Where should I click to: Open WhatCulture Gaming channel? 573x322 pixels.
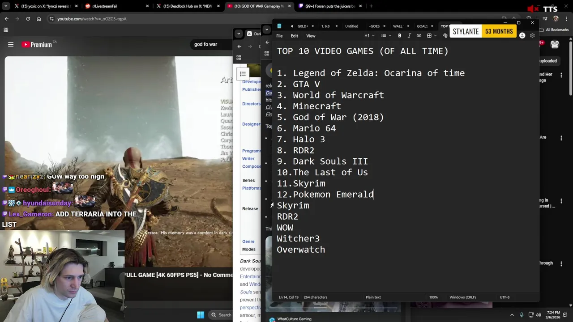[x=294, y=319]
